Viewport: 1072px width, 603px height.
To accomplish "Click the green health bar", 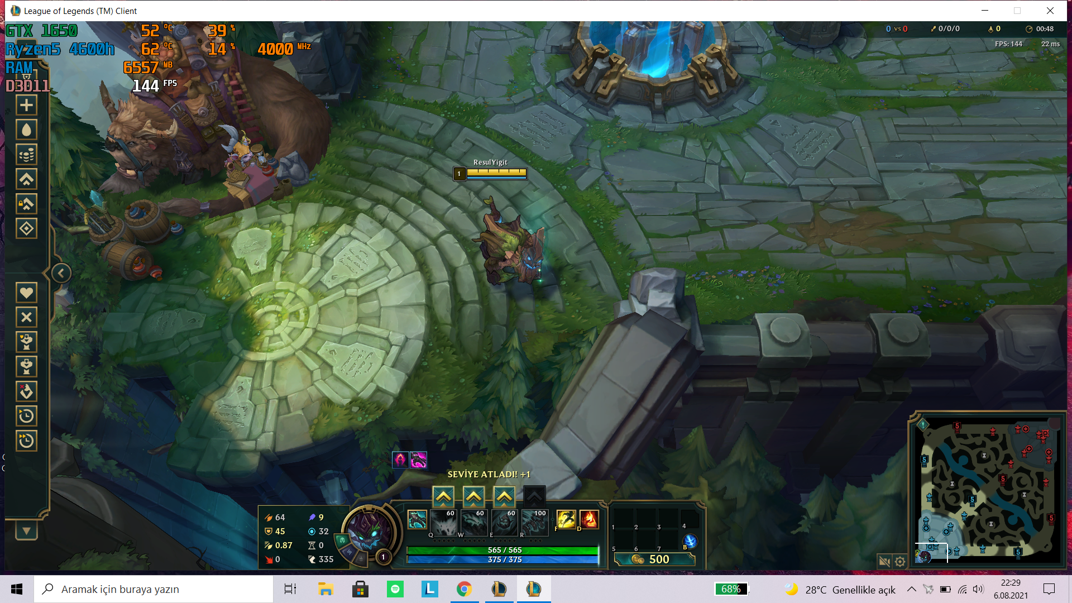I will point(502,550).
